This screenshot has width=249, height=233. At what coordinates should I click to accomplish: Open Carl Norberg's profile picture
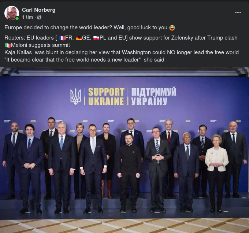point(12,13)
